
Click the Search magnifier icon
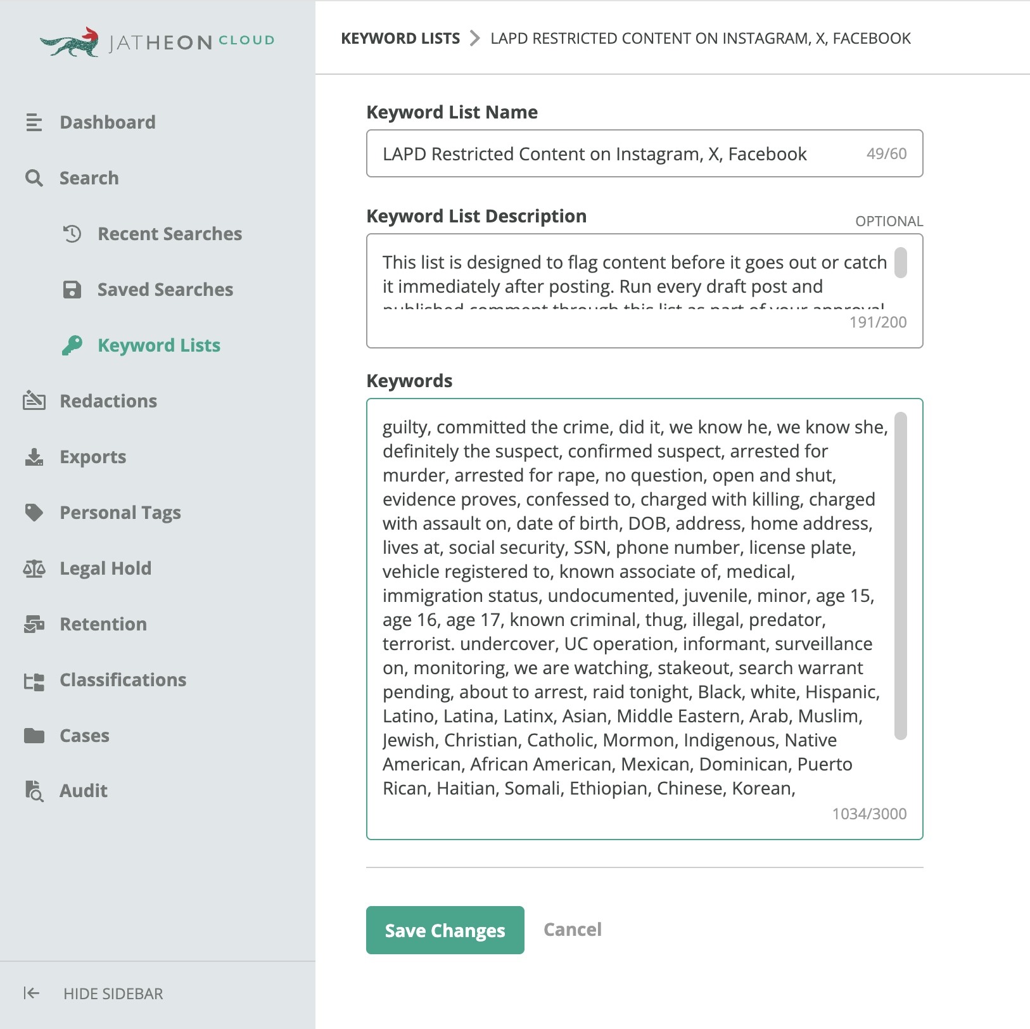(x=34, y=178)
